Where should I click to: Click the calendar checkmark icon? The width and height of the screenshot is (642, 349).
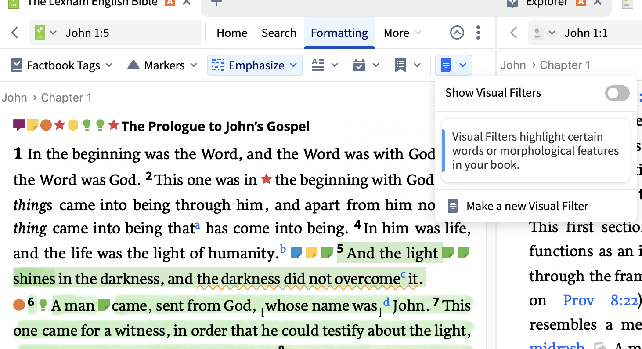[x=359, y=65]
